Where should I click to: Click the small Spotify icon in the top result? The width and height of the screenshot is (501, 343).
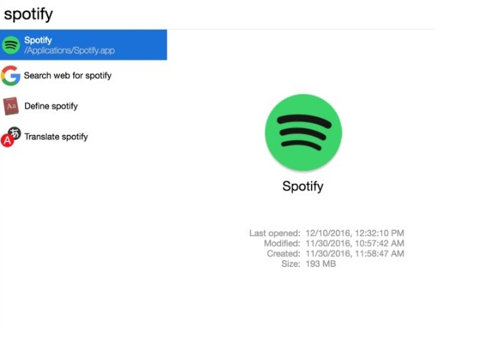pos(11,45)
